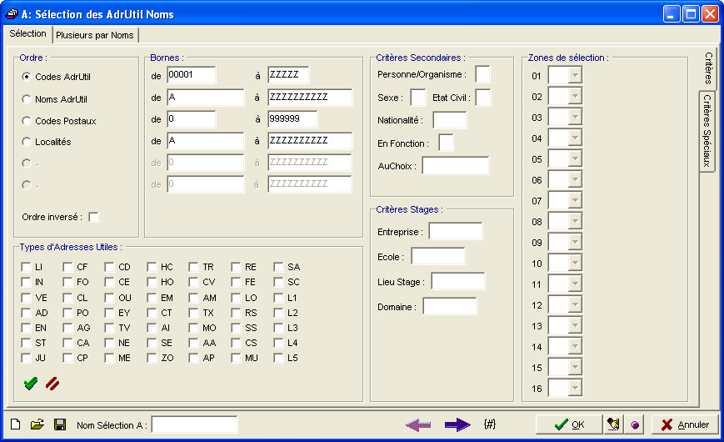Click the En Fonction field
Viewport: 724px width, 442px height.
(x=446, y=143)
